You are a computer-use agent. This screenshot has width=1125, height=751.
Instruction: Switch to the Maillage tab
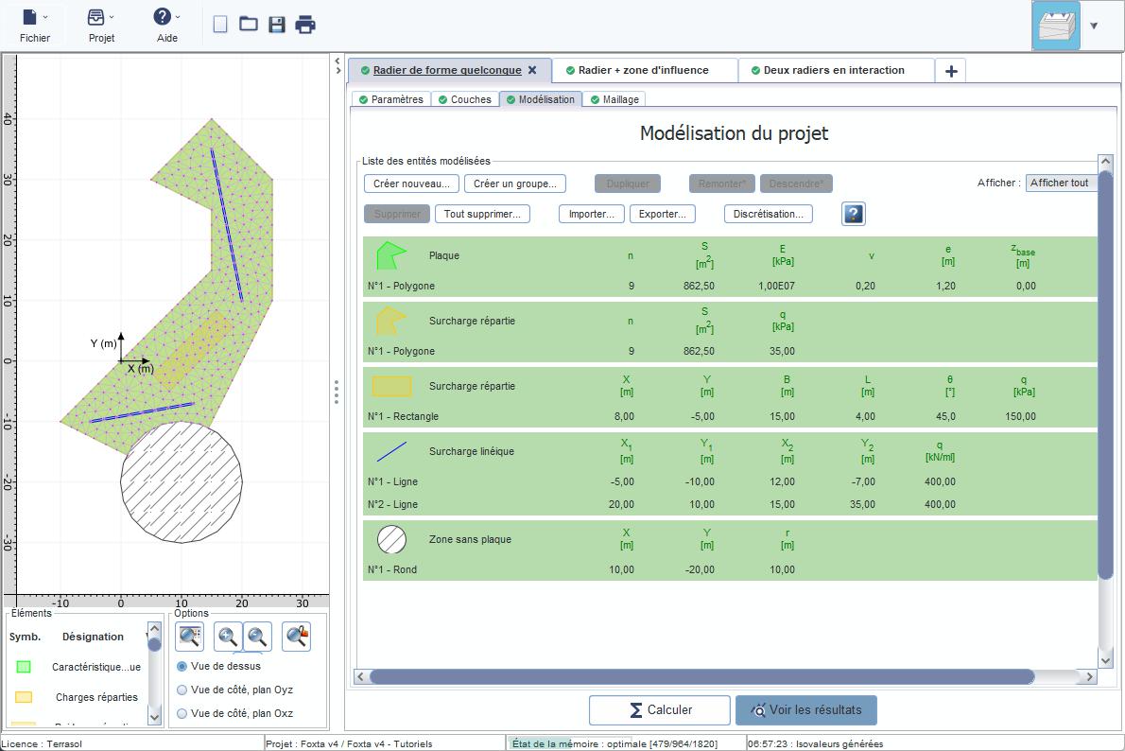click(614, 99)
